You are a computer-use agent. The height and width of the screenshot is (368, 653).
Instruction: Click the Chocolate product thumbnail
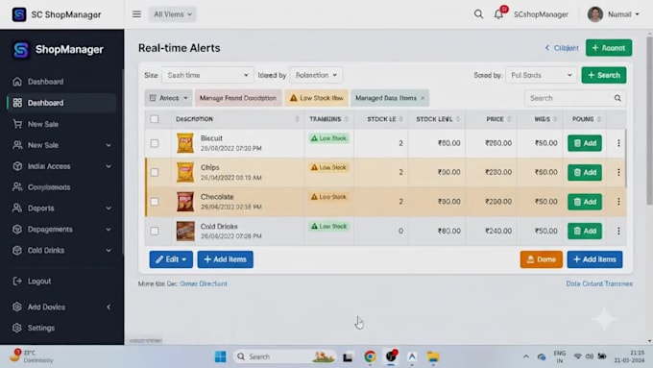185,202
